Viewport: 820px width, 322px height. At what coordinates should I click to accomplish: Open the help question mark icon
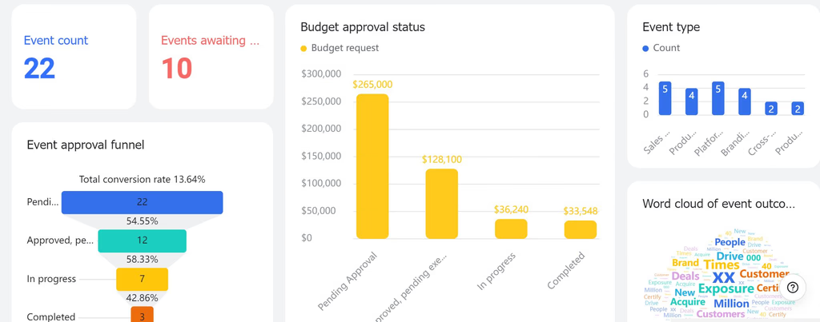click(793, 287)
